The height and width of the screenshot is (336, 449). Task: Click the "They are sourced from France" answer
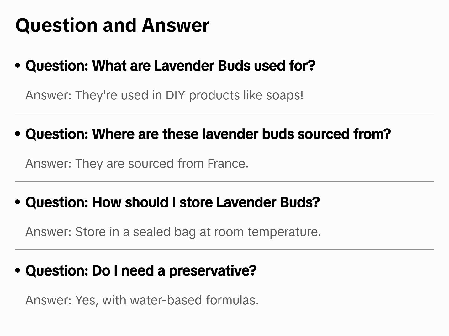pyautogui.click(x=137, y=163)
